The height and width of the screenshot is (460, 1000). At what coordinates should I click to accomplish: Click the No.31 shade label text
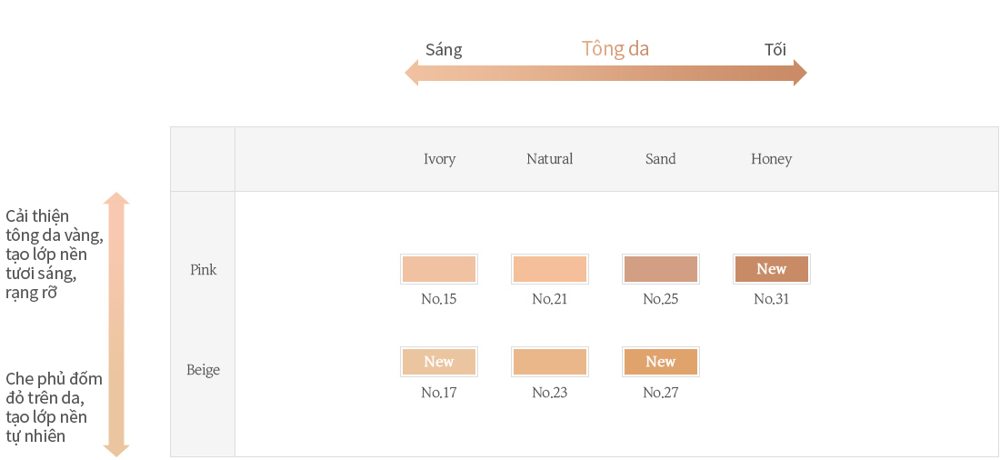pyautogui.click(x=772, y=298)
